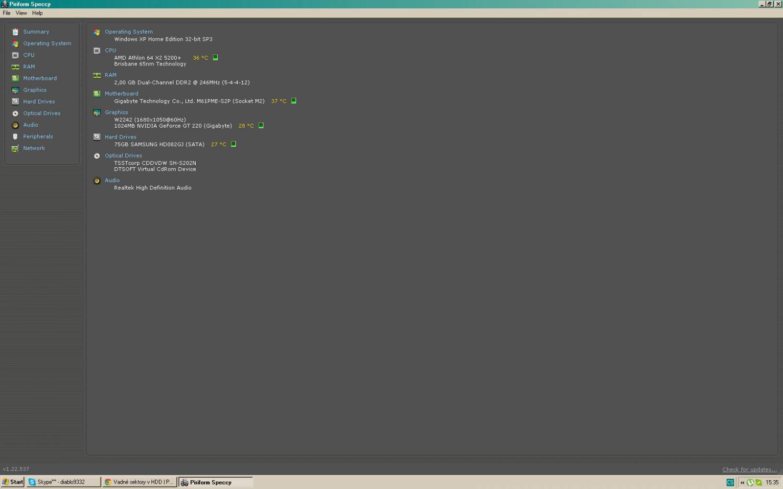This screenshot has height=489, width=783.
Task: Click the Network sidebar icon
Action: point(15,148)
